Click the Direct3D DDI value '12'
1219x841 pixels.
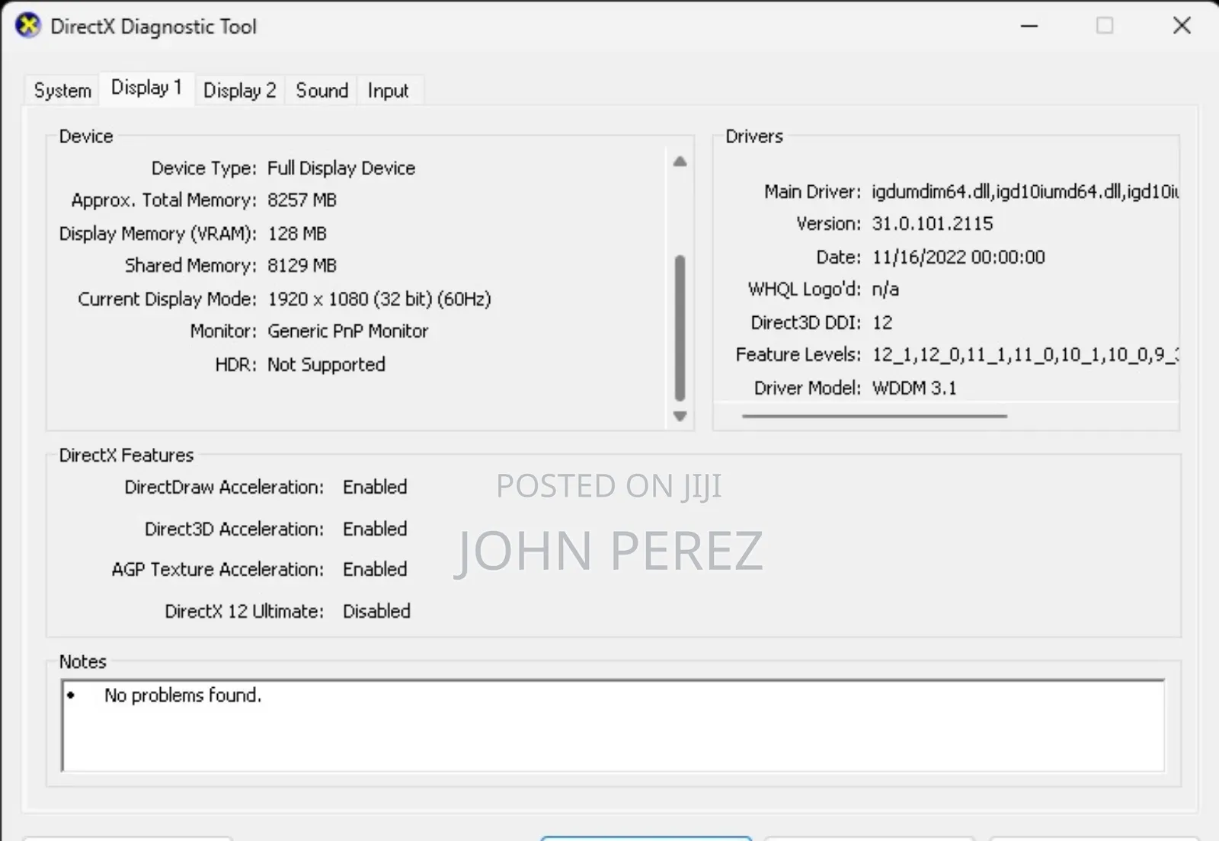tap(882, 323)
